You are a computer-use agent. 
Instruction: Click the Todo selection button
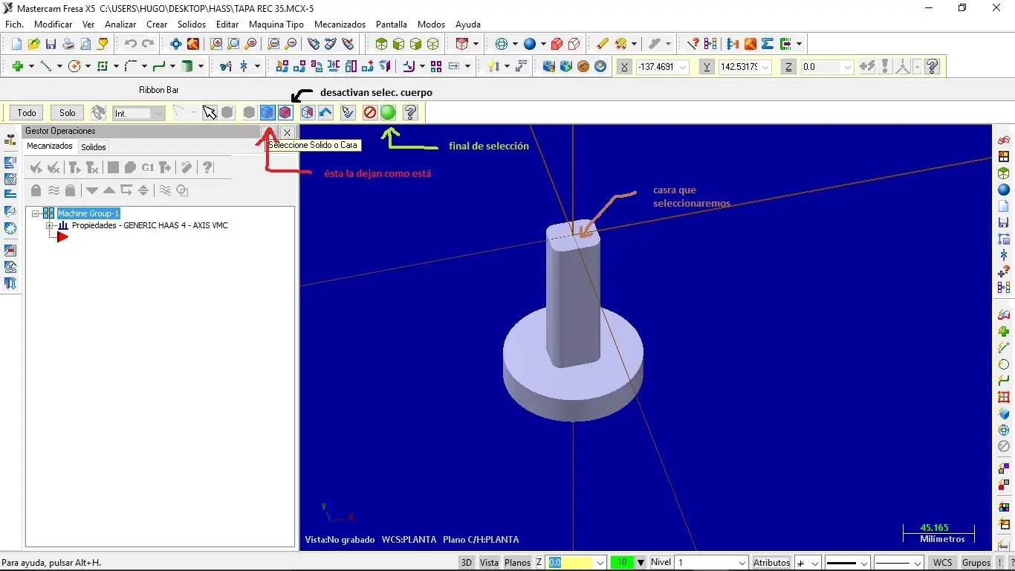(x=27, y=113)
